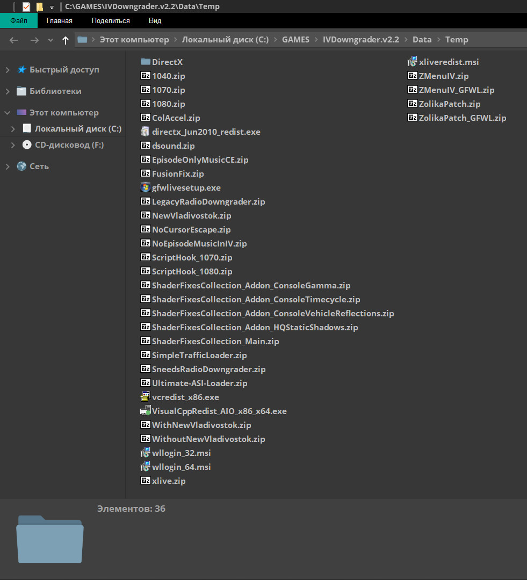The width and height of the screenshot is (527, 580).
Task: Open the Файл menu
Action: click(x=18, y=21)
